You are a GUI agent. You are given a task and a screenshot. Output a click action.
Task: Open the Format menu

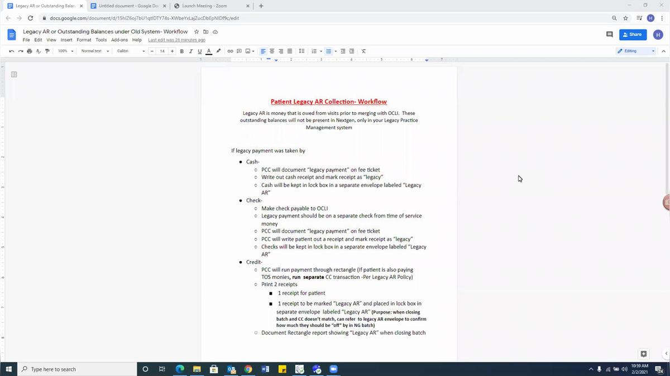84,40
